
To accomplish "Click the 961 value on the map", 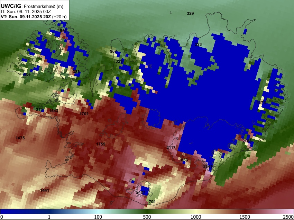I will 27,74.
